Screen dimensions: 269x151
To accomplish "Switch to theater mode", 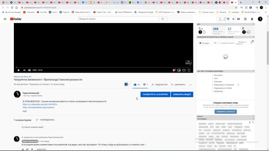I will [184, 70].
